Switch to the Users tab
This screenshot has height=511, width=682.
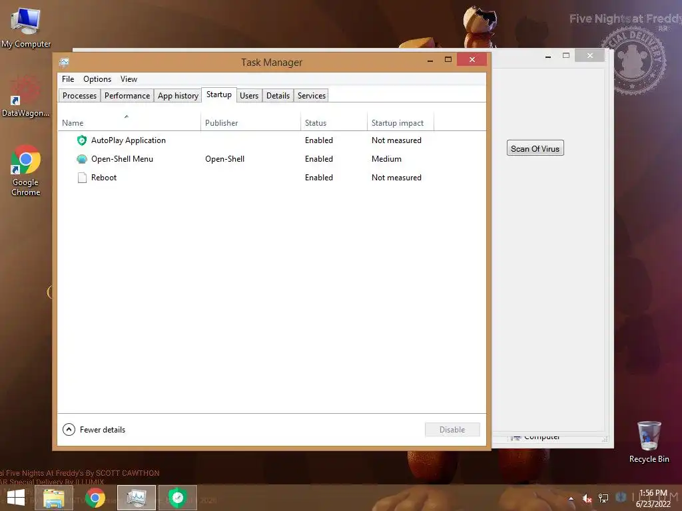tap(249, 96)
